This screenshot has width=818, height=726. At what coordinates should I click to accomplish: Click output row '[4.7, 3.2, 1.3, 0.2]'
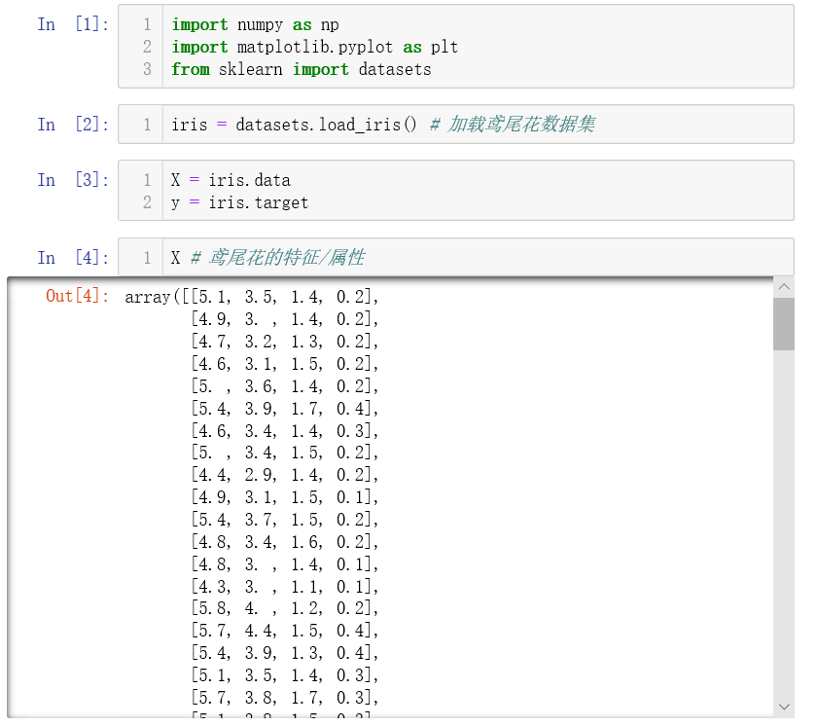click(x=284, y=342)
